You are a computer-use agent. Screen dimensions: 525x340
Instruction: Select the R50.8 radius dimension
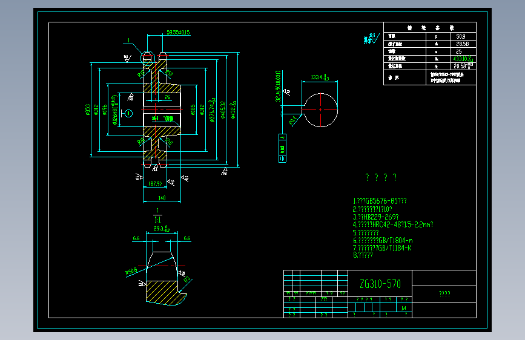click(131, 272)
